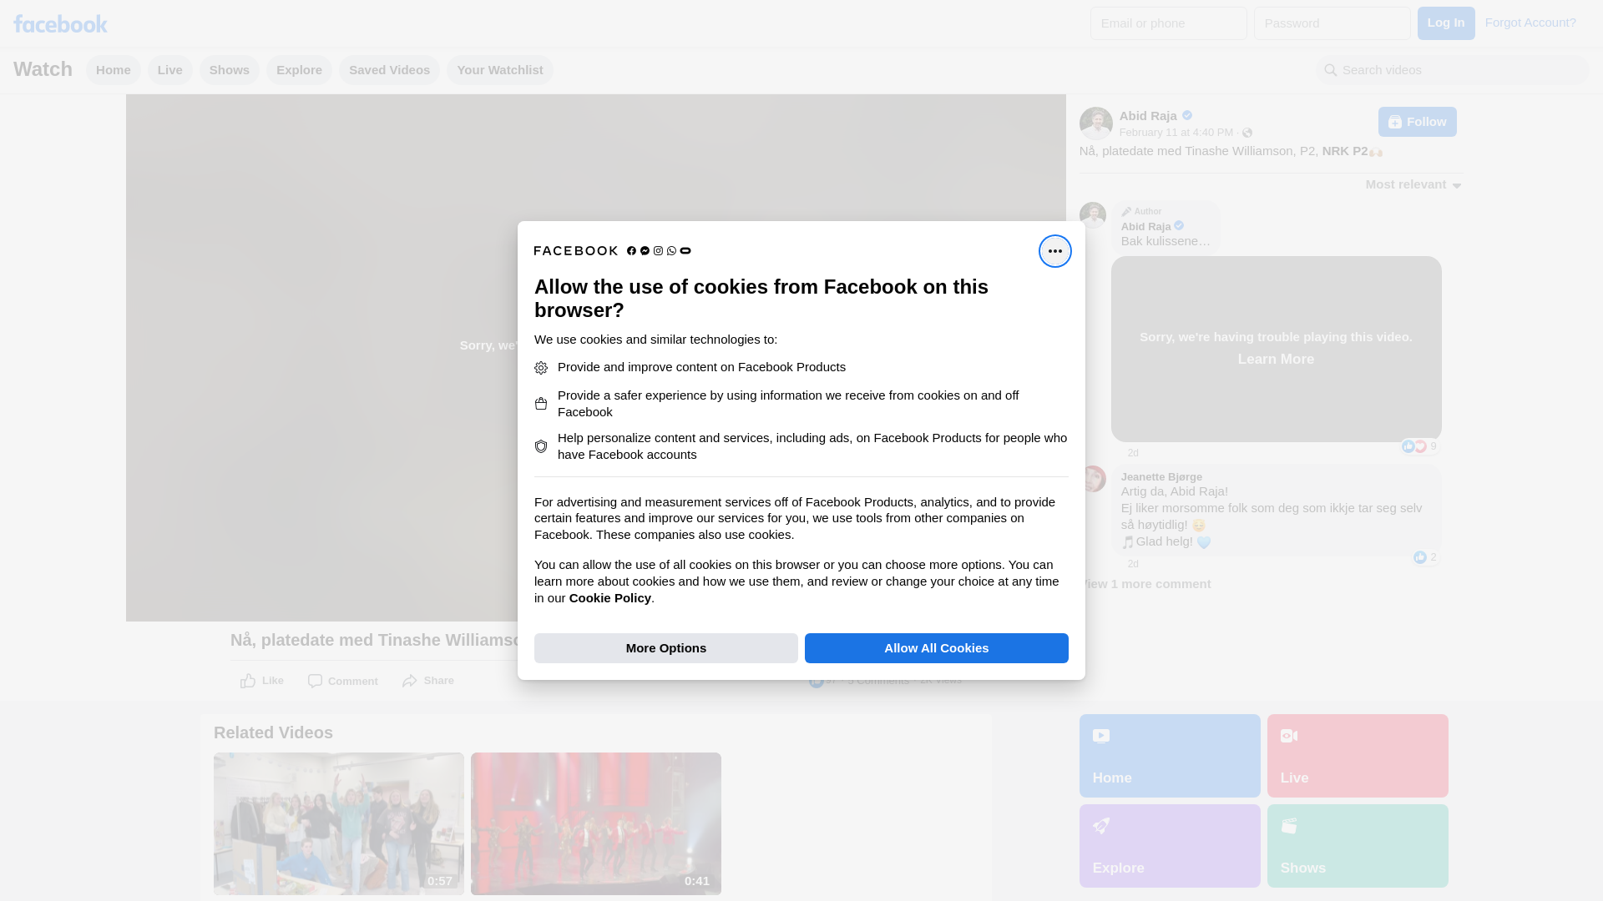Focus the Password field
The height and width of the screenshot is (901, 1603).
[1332, 23]
